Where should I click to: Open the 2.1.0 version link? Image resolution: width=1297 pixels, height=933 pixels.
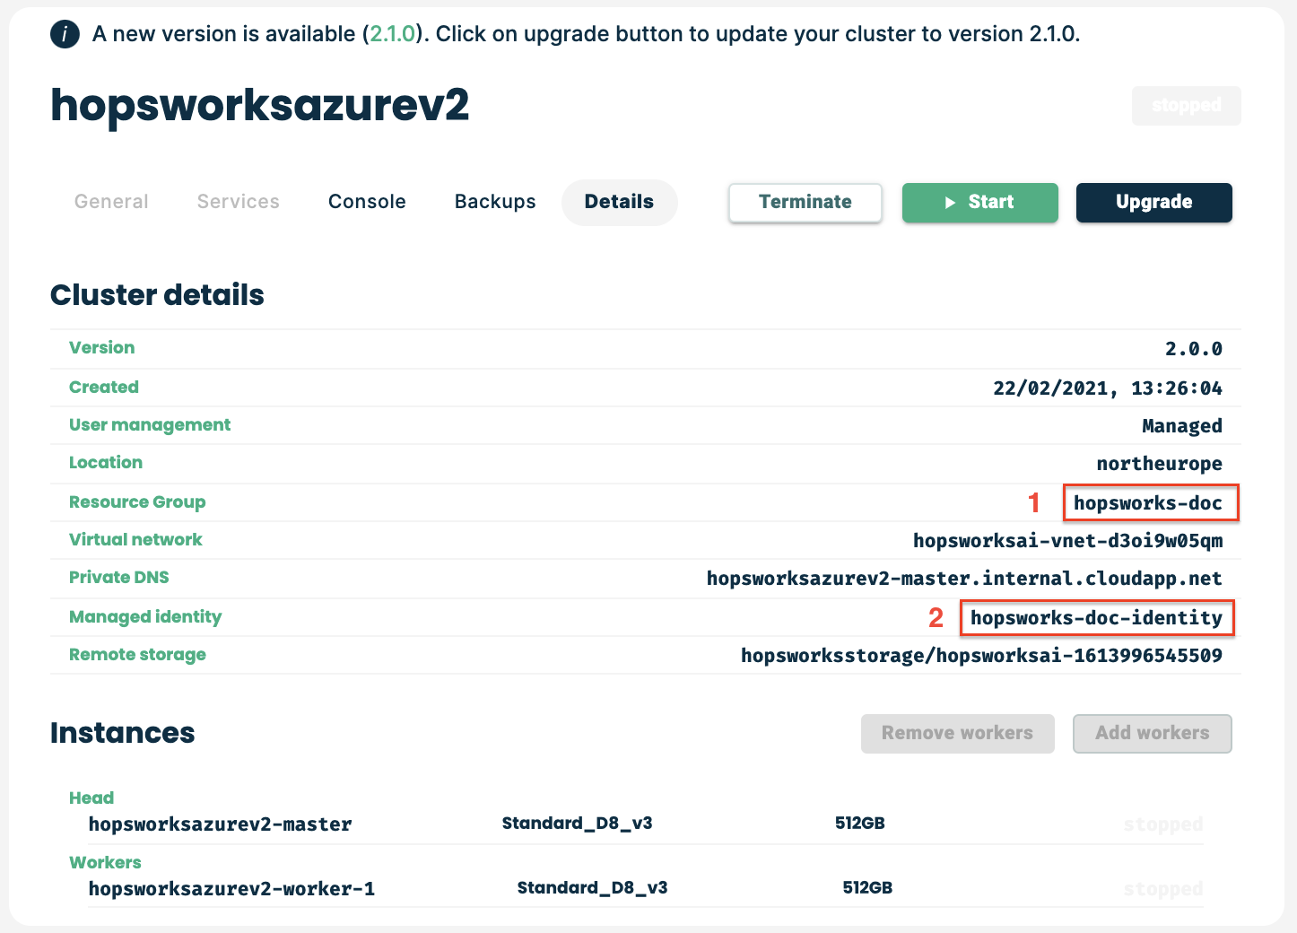tap(393, 34)
